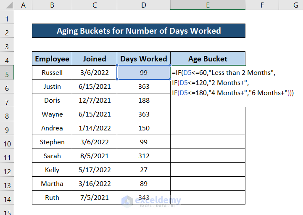Click the Aging Buckets title cell
The image size is (303, 215).
[x=139, y=31]
